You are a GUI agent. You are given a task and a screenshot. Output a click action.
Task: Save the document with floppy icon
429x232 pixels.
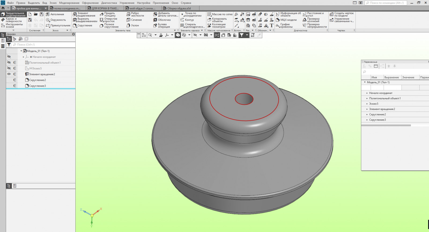click(42, 14)
